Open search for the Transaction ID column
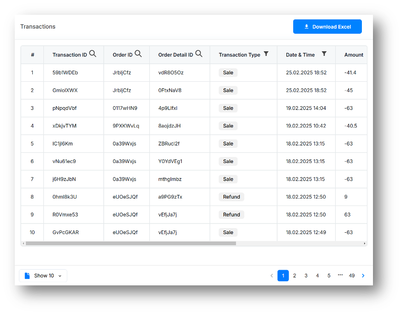The image size is (402, 314). pyautogui.click(x=93, y=54)
